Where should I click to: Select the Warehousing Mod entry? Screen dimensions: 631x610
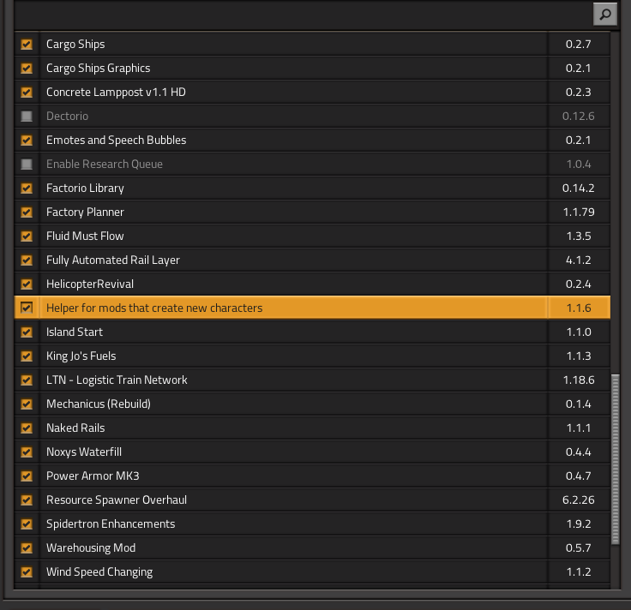coord(91,547)
